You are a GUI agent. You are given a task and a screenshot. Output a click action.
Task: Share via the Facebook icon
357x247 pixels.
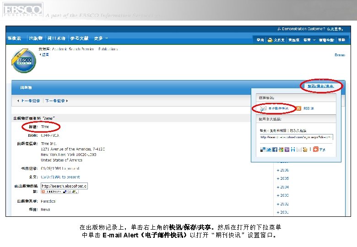[x=275, y=150]
